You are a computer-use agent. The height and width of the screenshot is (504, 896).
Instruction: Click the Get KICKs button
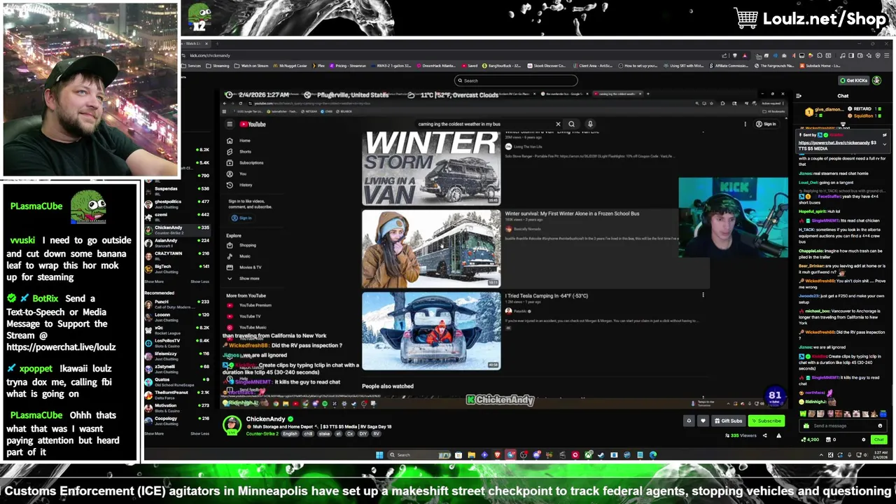coord(854,80)
